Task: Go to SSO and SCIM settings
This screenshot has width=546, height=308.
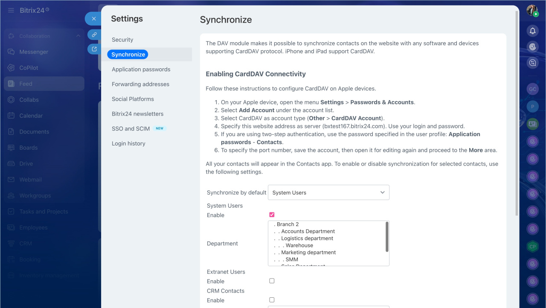Action: [131, 128]
